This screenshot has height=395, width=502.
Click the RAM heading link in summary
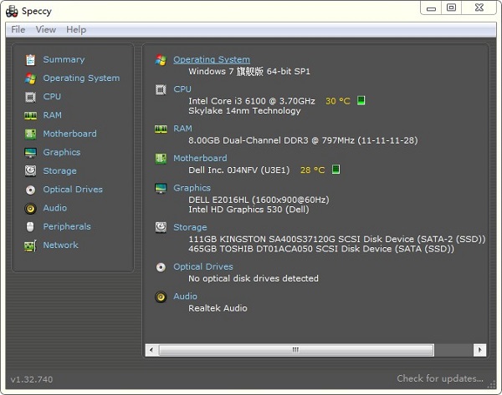tap(182, 129)
